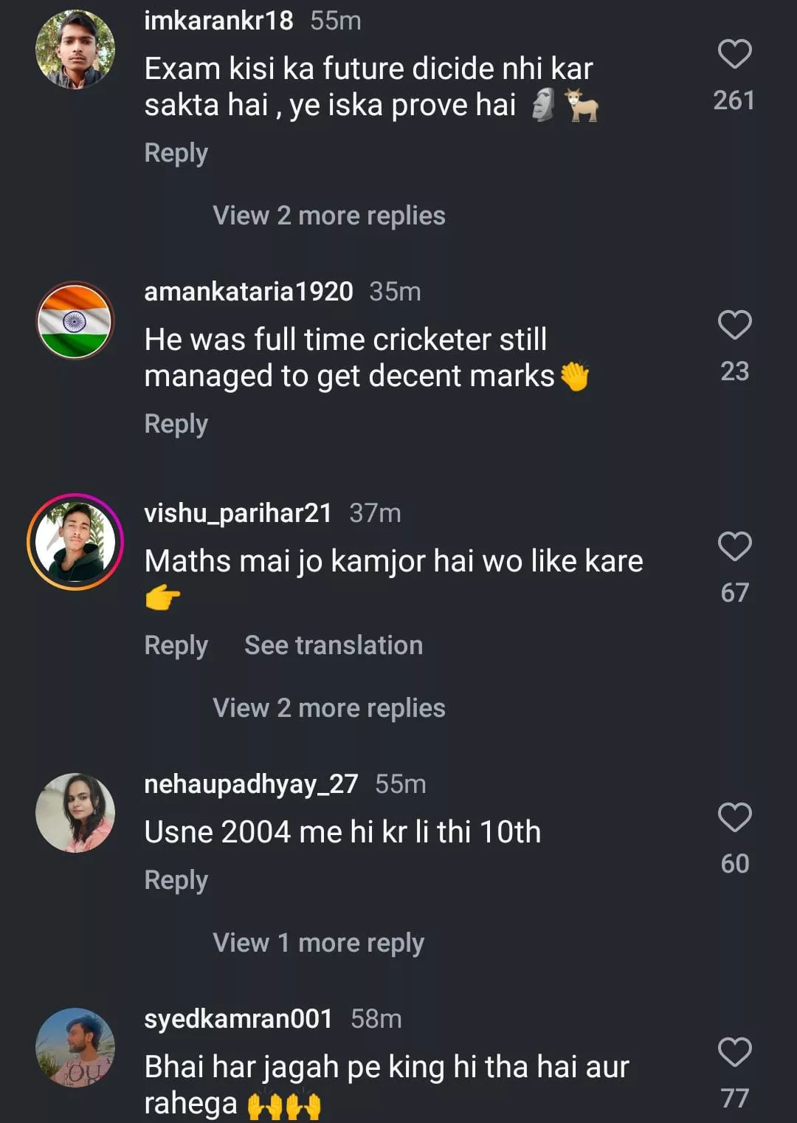The height and width of the screenshot is (1123, 797).
Task: View vishu_parihar21's story from avatar ring
Action: click(75, 542)
